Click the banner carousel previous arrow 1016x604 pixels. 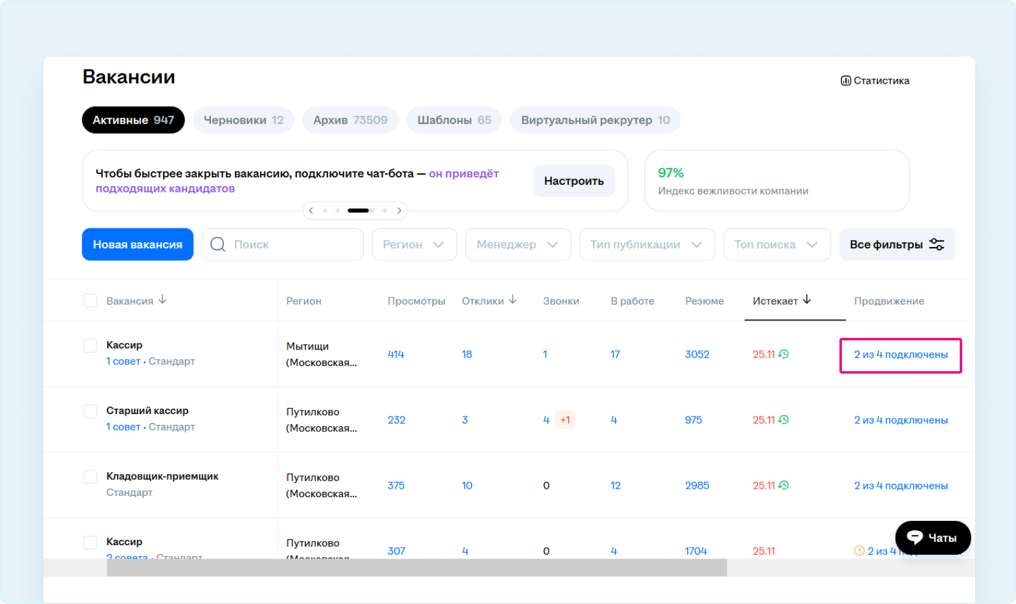coord(311,211)
